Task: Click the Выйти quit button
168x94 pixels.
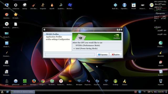Action: 115,55
